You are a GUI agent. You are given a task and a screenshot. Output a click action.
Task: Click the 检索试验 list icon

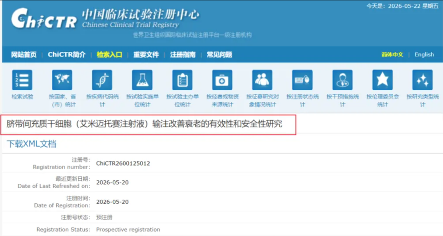(22, 80)
